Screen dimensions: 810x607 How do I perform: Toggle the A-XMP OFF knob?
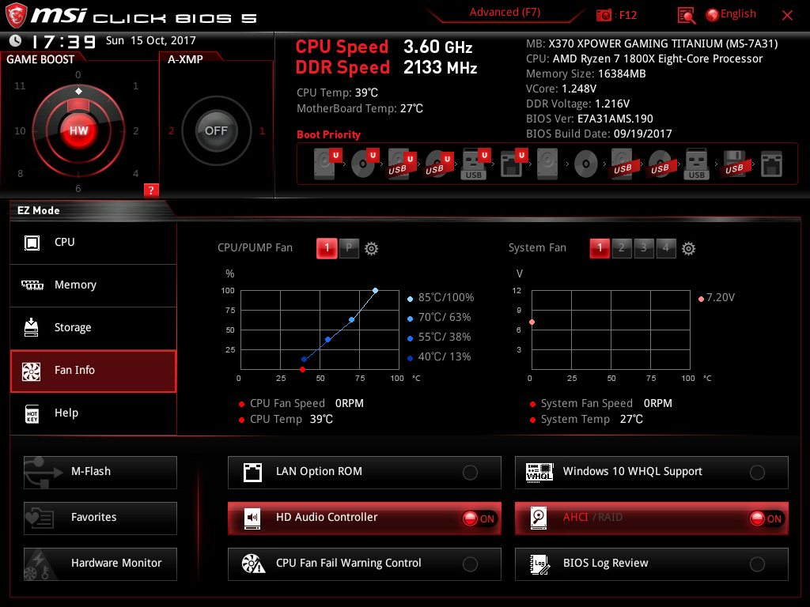(x=216, y=130)
